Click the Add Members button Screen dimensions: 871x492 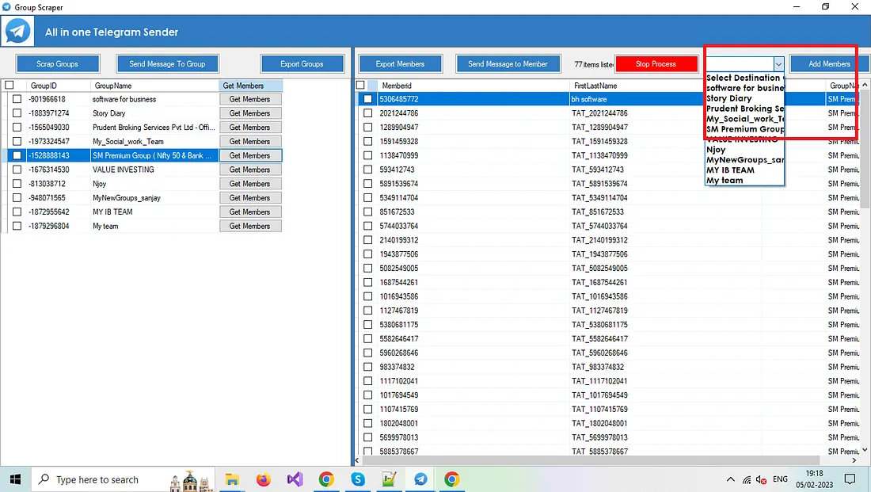pos(829,64)
